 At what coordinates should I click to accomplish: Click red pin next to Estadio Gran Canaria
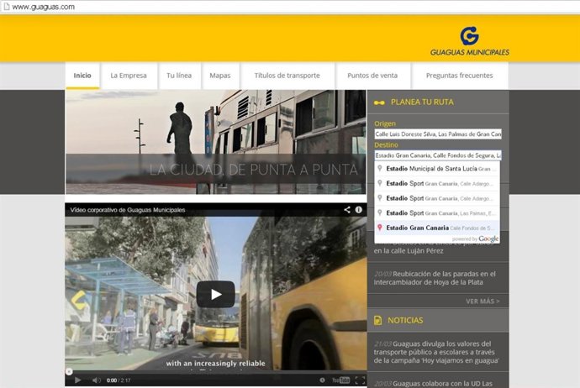379,228
